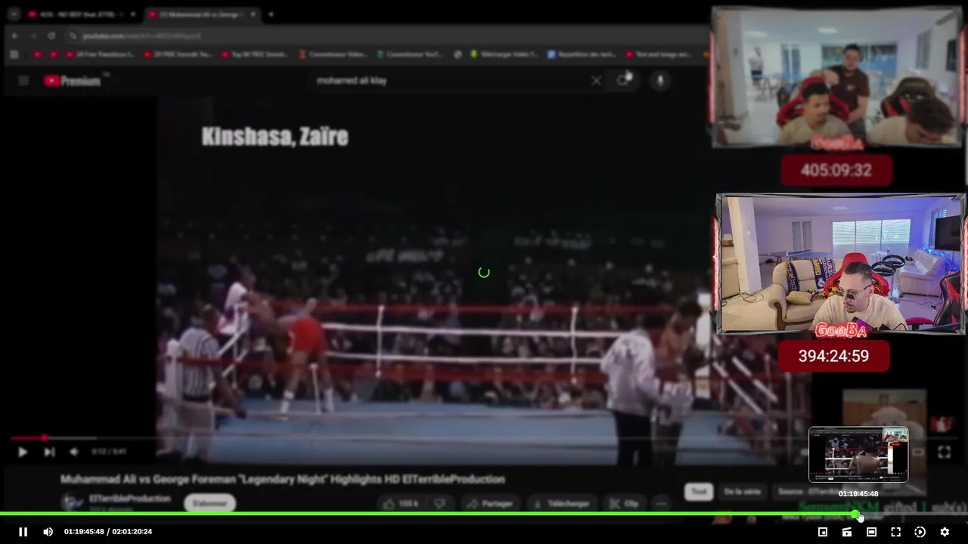The width and height of the screenshot is (968, 544).
Task: Click the browser address bar
Action: click(x=378, y=36)
